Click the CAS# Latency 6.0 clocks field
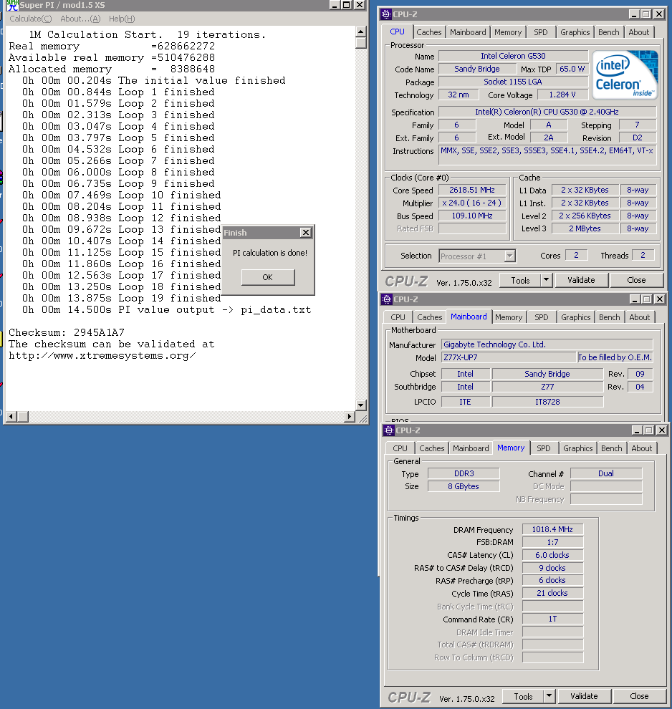 tap(552, 555)
